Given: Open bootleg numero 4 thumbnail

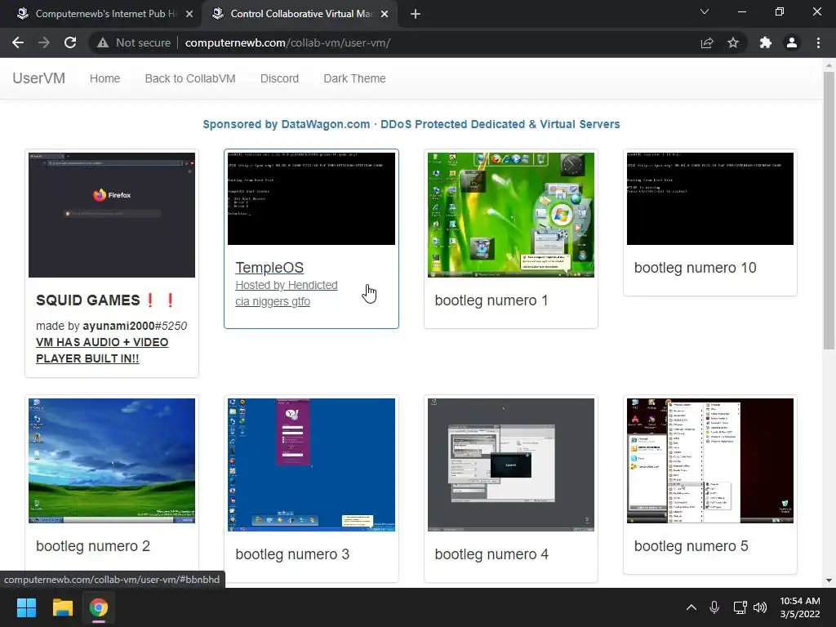Looking at the screenshot, I should (x=511, y=465).
